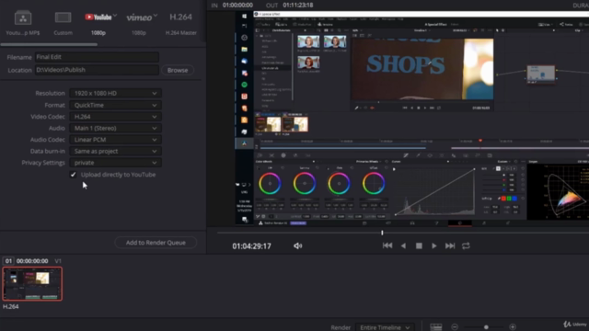The height and width of the screenshot is (331, 589).
Task: Open the Privacy Settings dropdown set to private
Action: click(115, 163)
